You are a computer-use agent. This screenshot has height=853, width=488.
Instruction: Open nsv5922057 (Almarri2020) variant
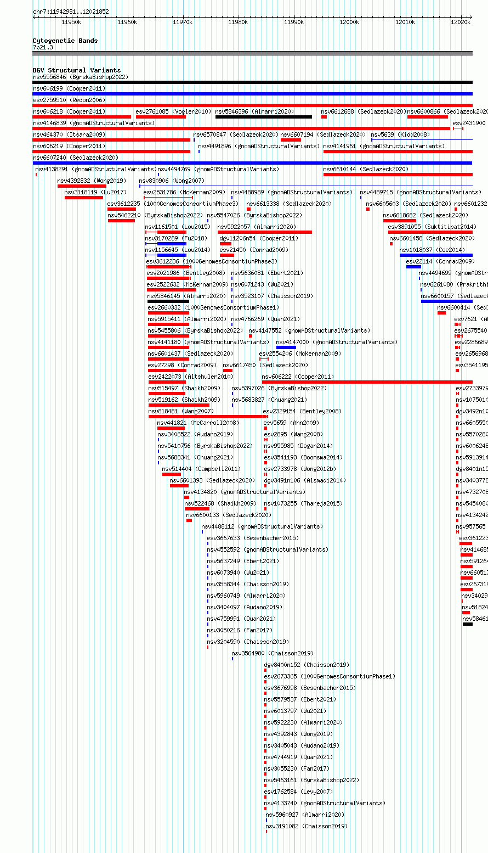[257, 227]
